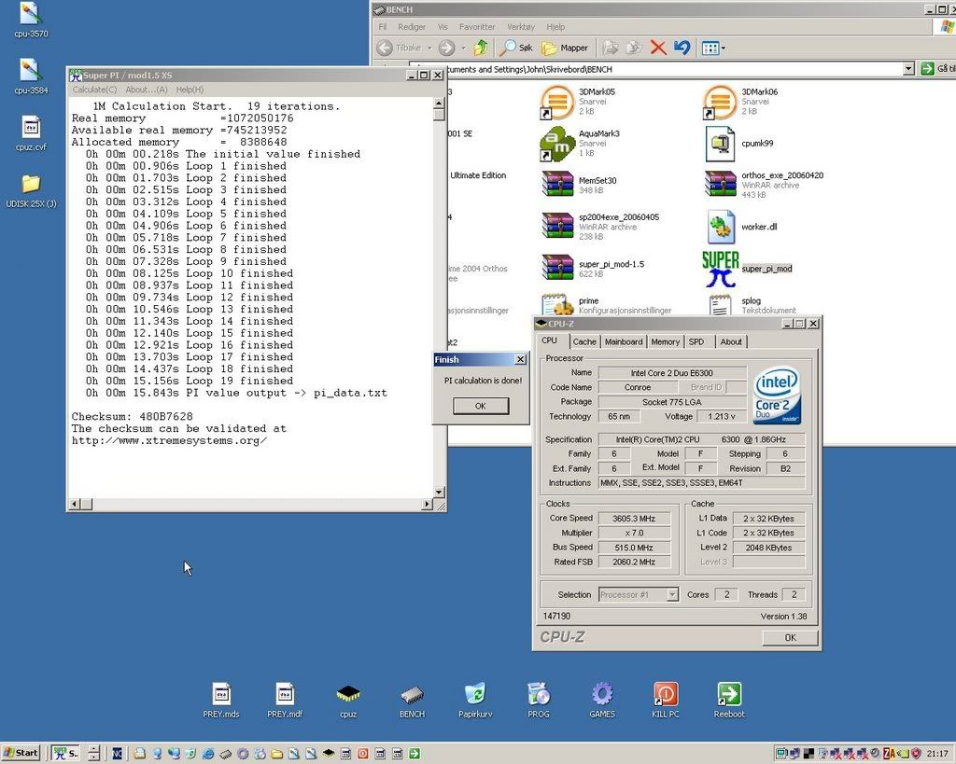Click the Super PI taskbar button

coord(66,753)
